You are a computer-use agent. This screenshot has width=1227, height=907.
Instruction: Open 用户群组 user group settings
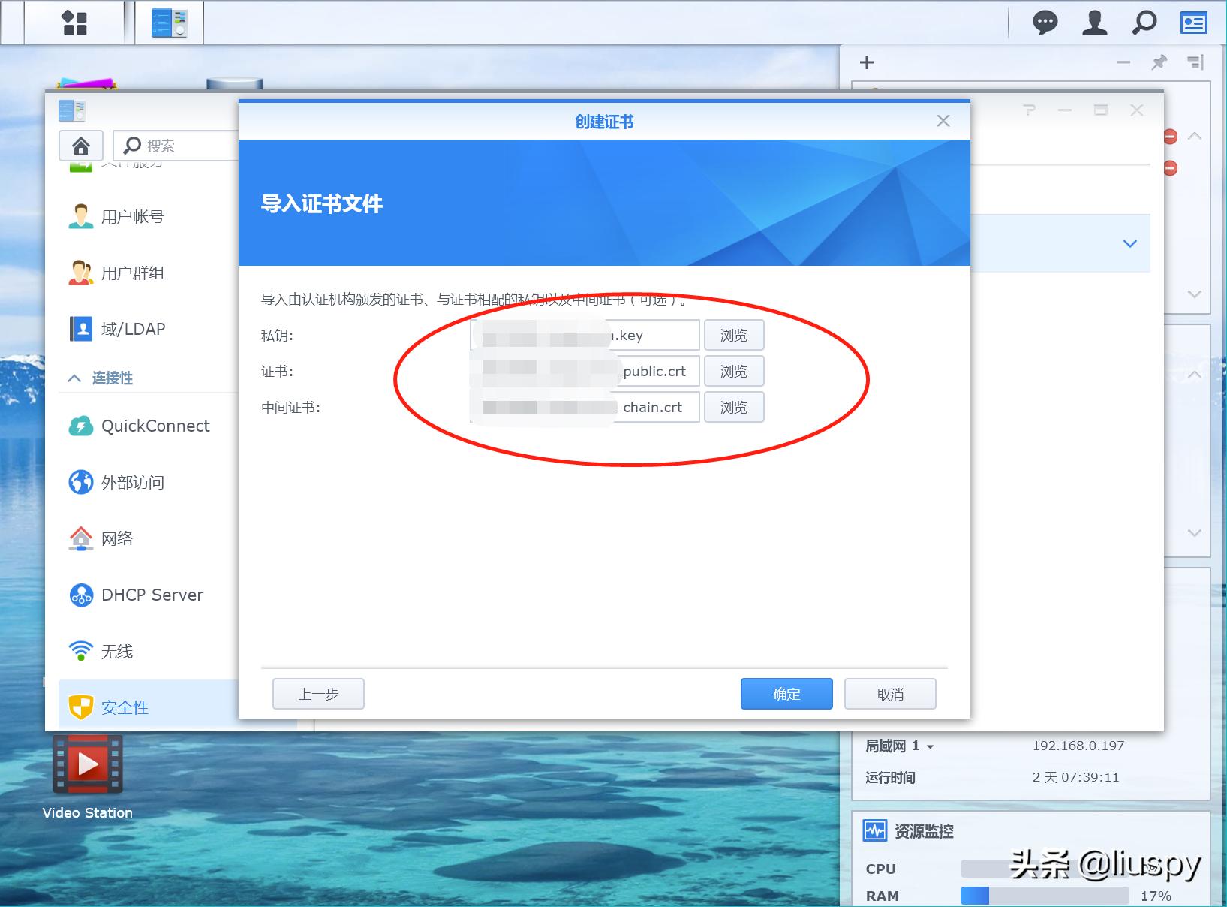coord(133,273)
